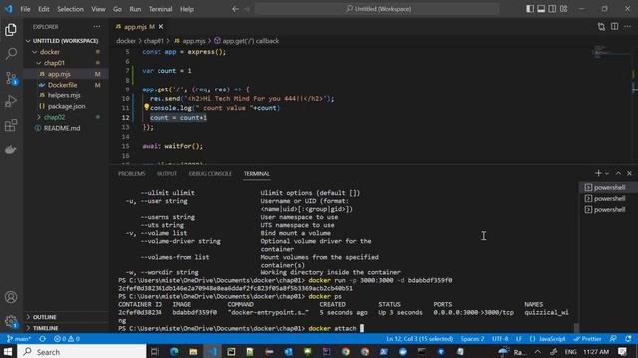Click the Prettier status bar item
The image size is (638, 358).
point(587,339)
